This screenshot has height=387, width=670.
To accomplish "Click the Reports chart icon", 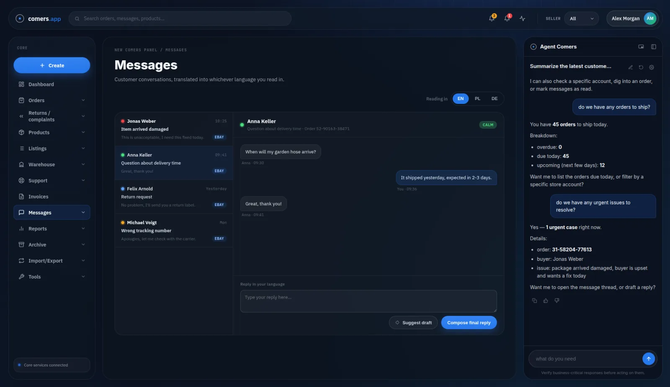I will (x=21, y=229).
